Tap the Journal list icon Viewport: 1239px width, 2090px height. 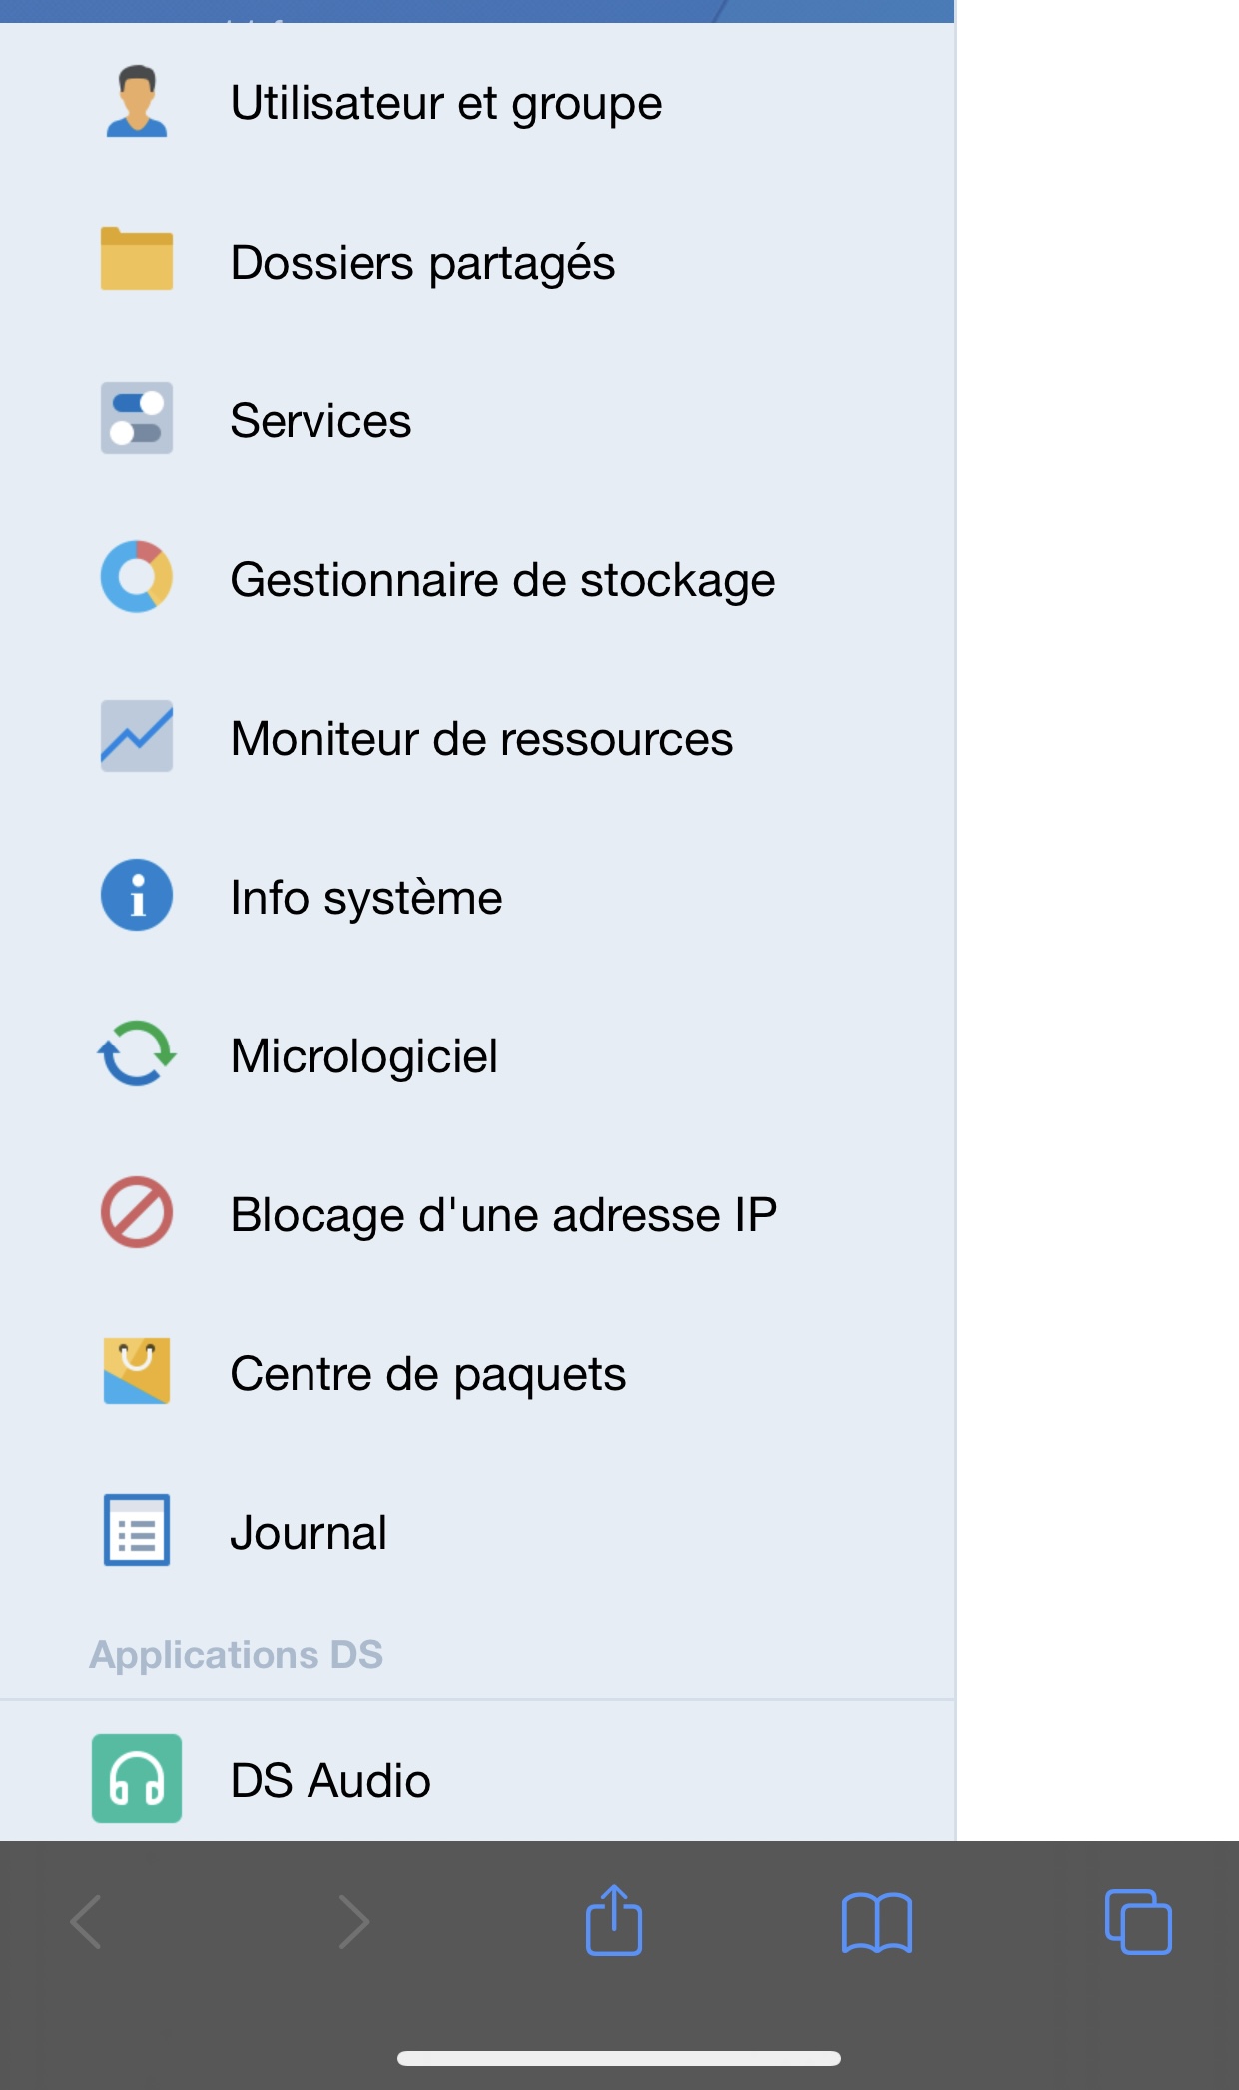point(137,1531)
